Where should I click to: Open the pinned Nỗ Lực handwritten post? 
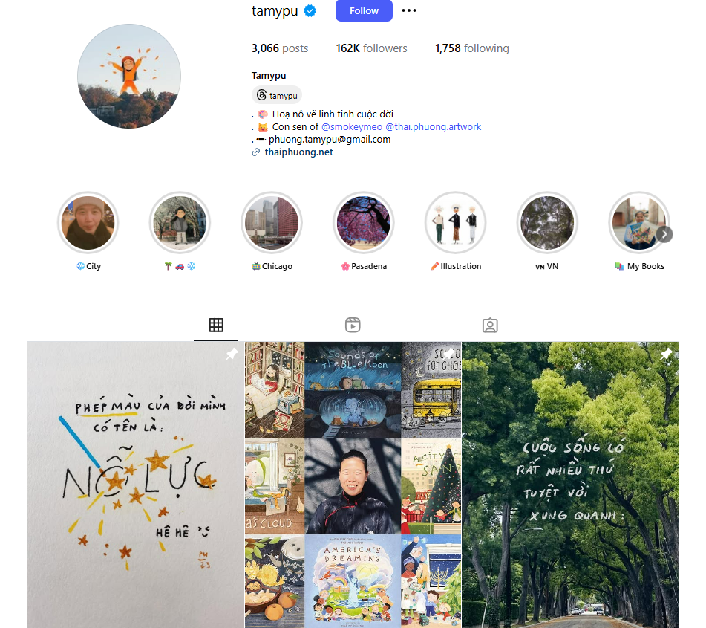coord(136,485)
